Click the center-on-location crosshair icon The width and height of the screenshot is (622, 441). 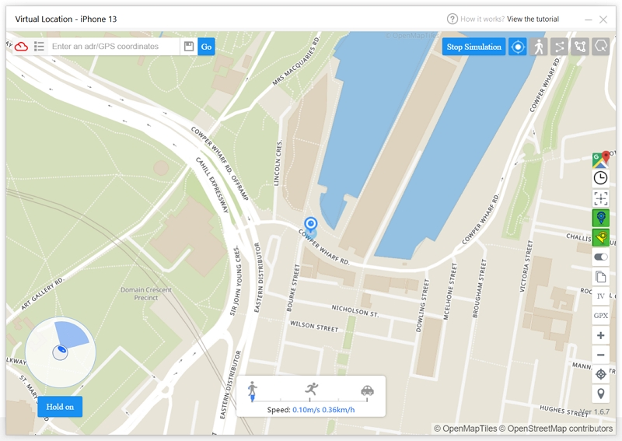pyautogui.click(x=600, y=374)
